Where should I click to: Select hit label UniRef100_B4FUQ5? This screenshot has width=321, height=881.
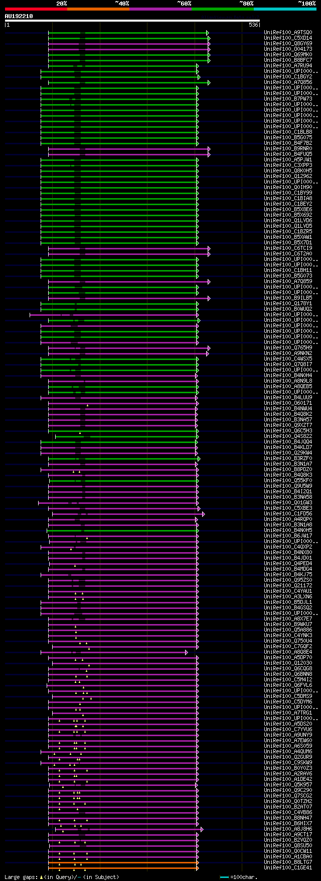coord(288,154)
